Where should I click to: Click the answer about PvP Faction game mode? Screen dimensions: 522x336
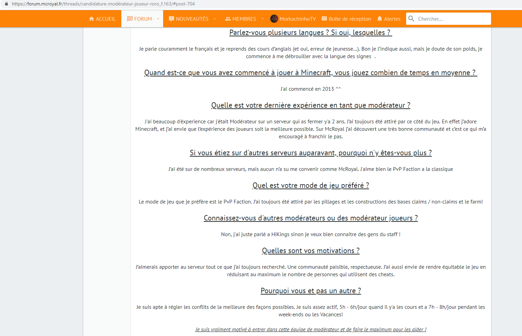[x=311, y=202]
